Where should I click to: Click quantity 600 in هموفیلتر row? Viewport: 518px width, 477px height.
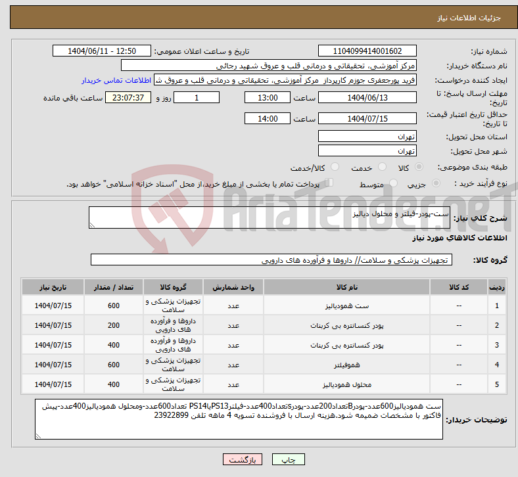113,365
